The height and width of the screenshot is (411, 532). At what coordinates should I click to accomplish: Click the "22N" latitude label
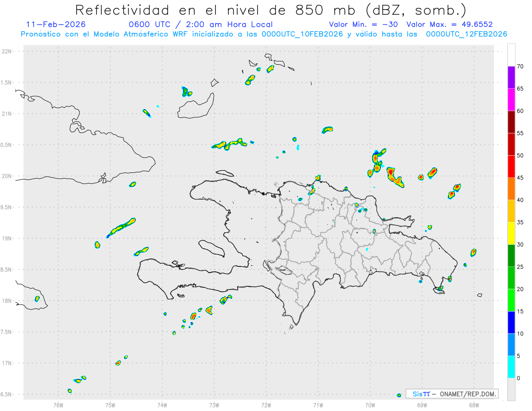click(x=8, y=51)
